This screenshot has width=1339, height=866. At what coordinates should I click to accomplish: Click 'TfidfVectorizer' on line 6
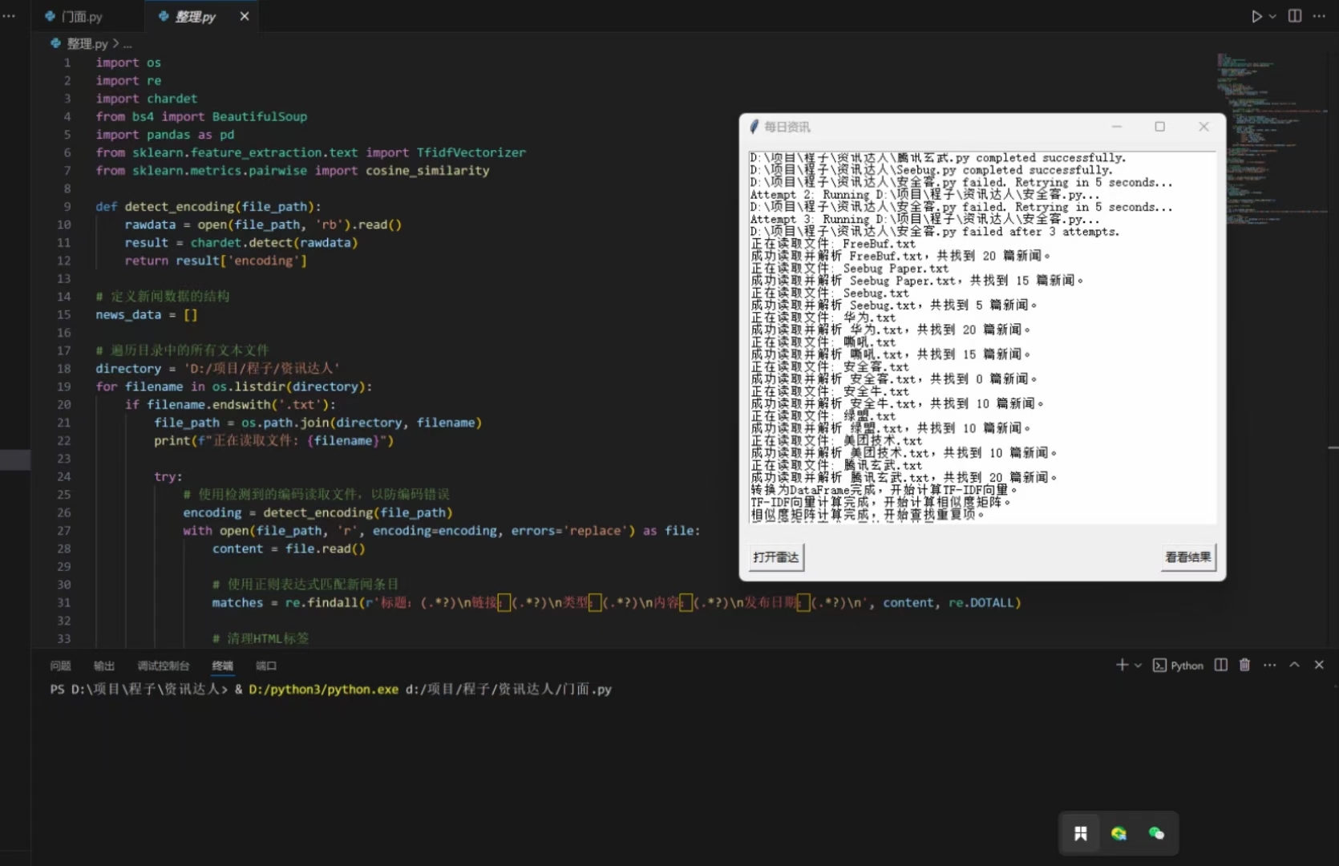click(x=471, y=152)
